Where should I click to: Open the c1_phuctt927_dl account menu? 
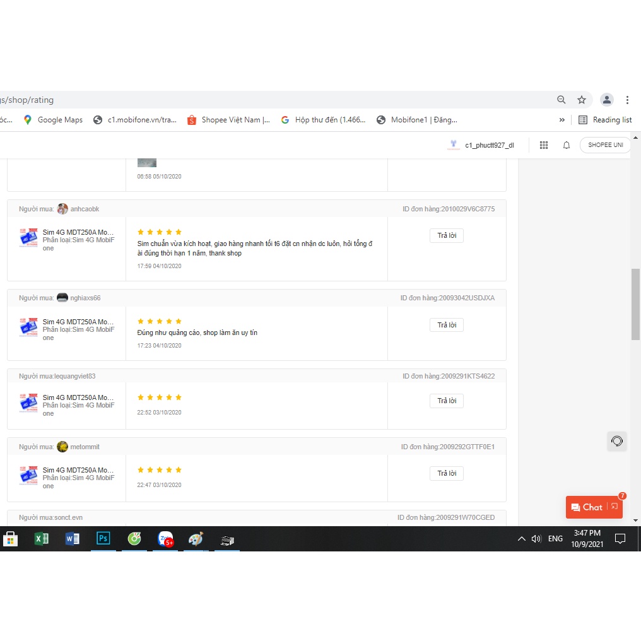pos(481,145)
